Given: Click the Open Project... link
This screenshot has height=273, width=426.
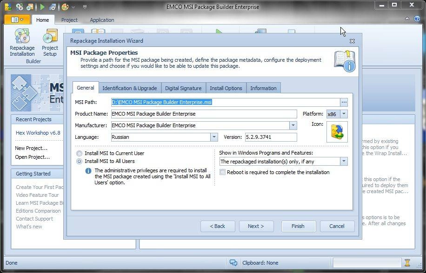Looking at the screenshot, I should (x=33, y=157).
